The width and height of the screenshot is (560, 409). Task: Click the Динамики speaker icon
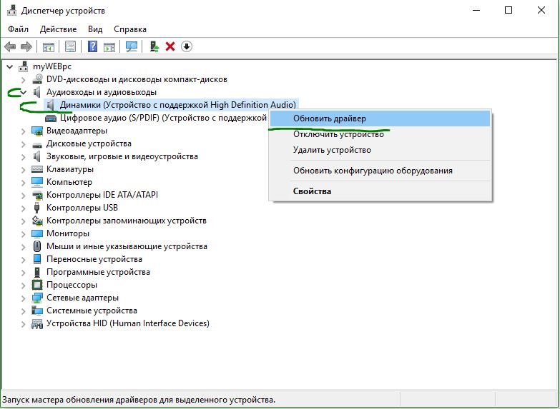tap(51, 105)
